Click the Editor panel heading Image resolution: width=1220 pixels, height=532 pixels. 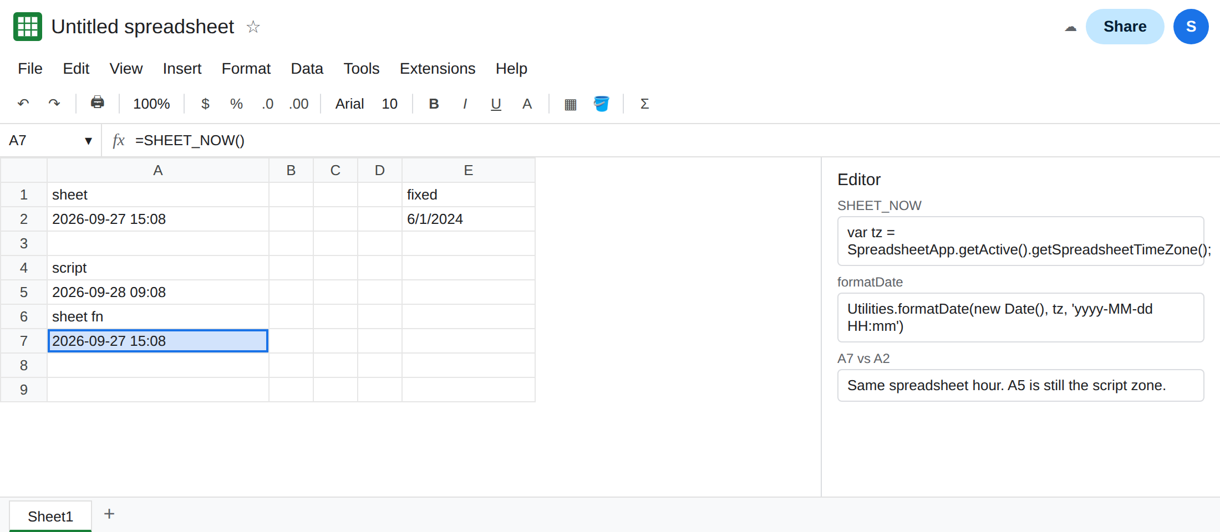point(859,180)
